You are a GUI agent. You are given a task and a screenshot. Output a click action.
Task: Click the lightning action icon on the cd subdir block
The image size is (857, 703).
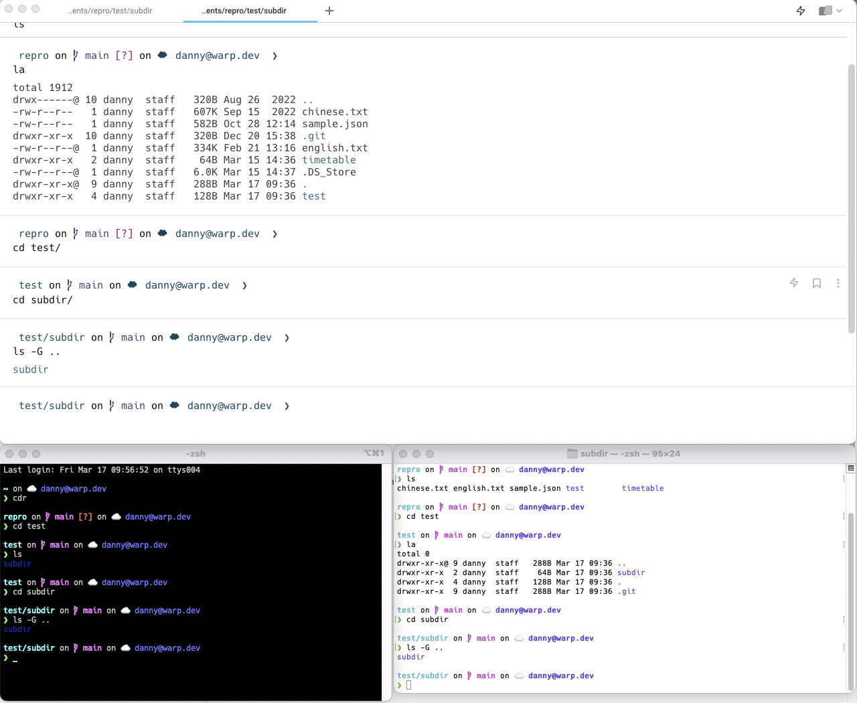click(x=794, y=283)
